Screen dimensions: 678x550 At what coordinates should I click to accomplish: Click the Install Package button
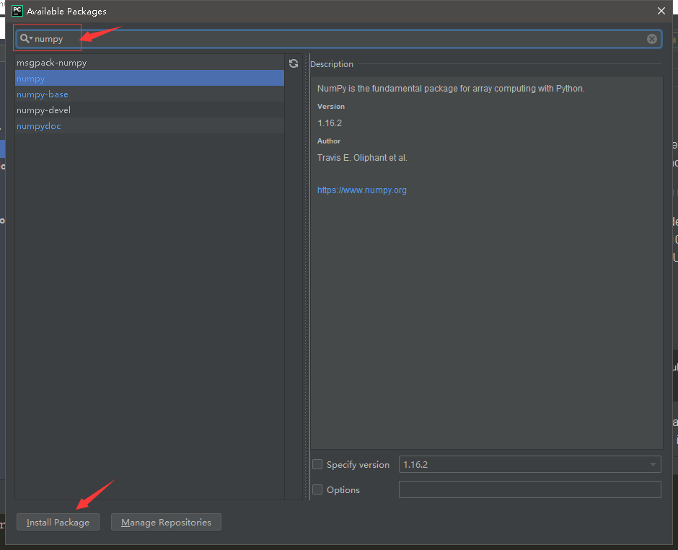point(58,522)
